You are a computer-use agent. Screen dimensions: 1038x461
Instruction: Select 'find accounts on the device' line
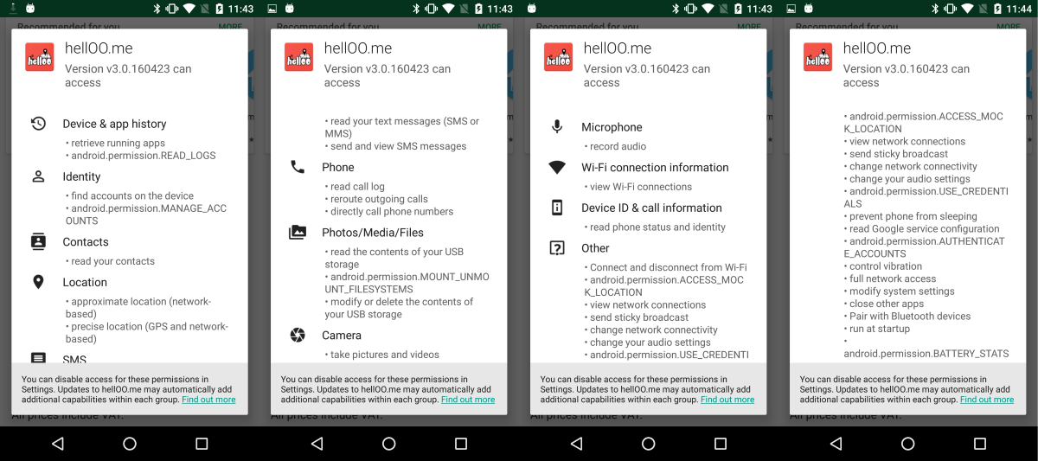(x=130, y=195)
